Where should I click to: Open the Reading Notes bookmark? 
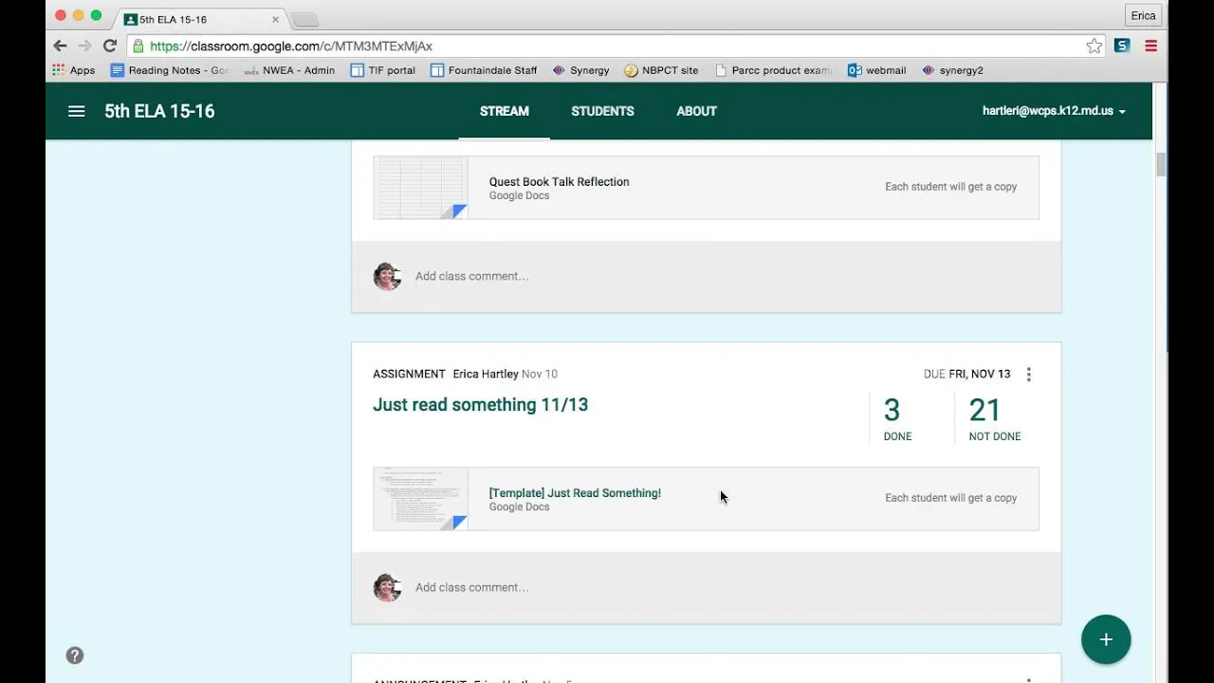click(x=171, y=70)
